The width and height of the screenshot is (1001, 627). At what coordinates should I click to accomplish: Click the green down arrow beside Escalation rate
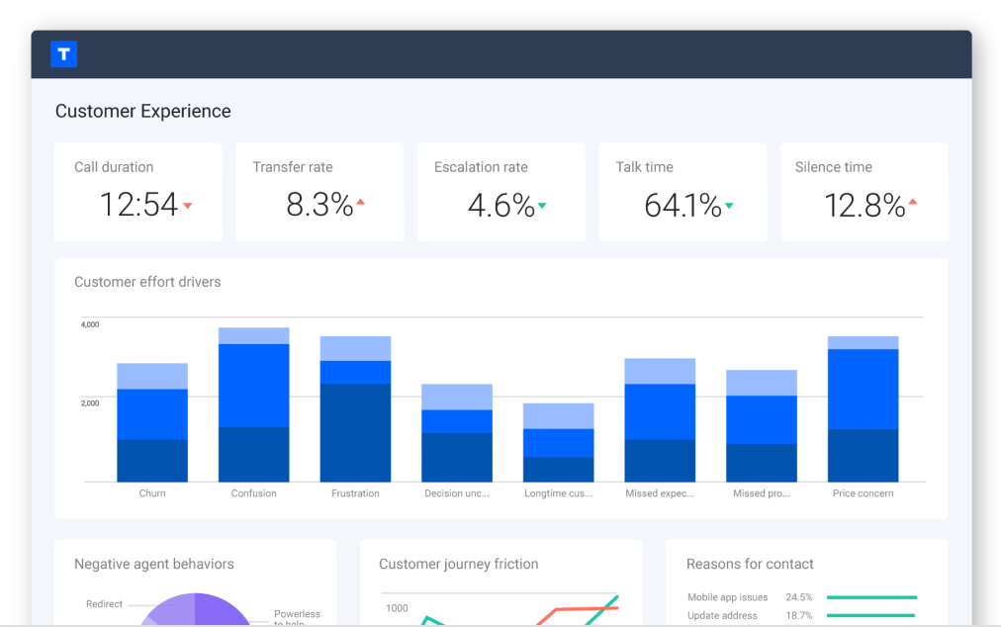(x=542, y=206)
